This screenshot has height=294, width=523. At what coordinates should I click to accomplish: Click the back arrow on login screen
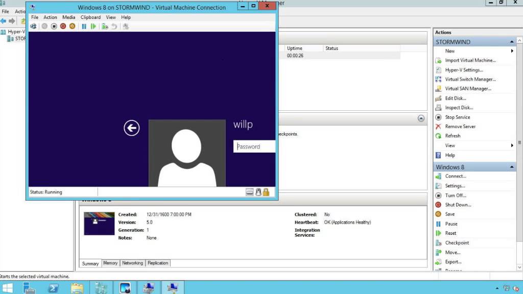[132, 128]
